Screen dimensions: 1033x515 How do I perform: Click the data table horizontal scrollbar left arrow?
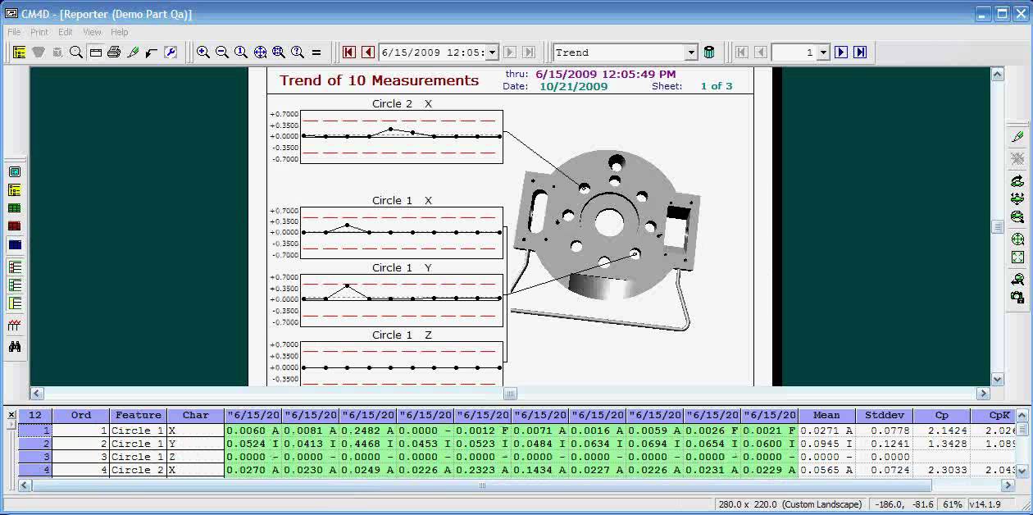pos(25,485)
